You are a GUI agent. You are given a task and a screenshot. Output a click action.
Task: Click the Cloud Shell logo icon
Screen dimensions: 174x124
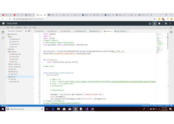coord(3,23)
